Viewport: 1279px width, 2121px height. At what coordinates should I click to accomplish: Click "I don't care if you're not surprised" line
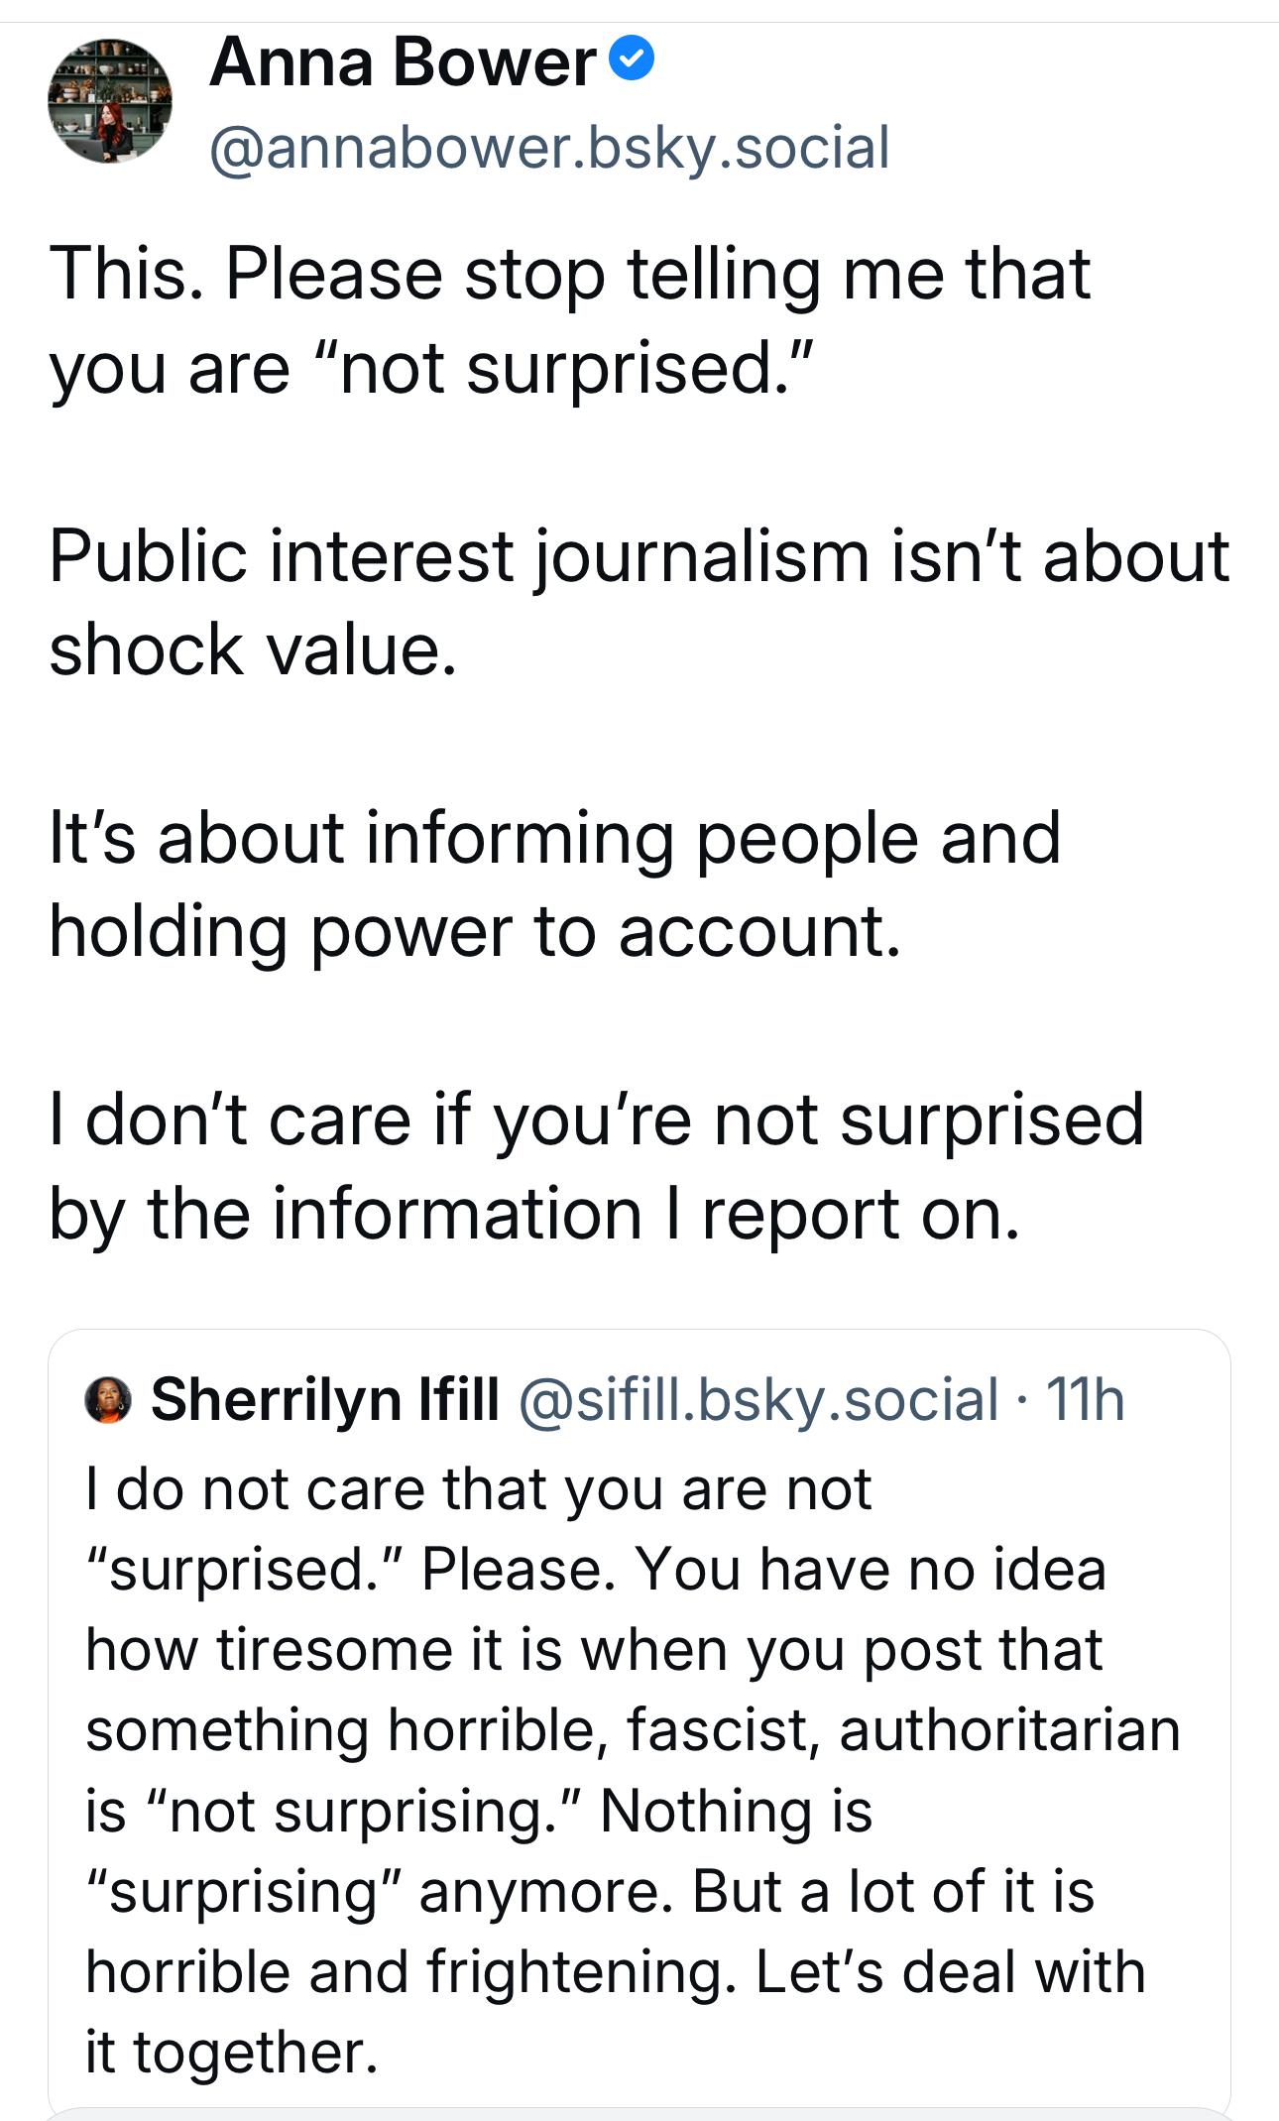tap(597, 1120)
